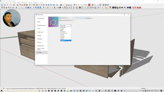Open the Edición menu
The image size is (164, 92).
pos(7,3)
